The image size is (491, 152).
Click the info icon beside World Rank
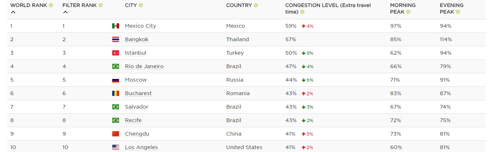pyautogui.click(x=51, y=5)
